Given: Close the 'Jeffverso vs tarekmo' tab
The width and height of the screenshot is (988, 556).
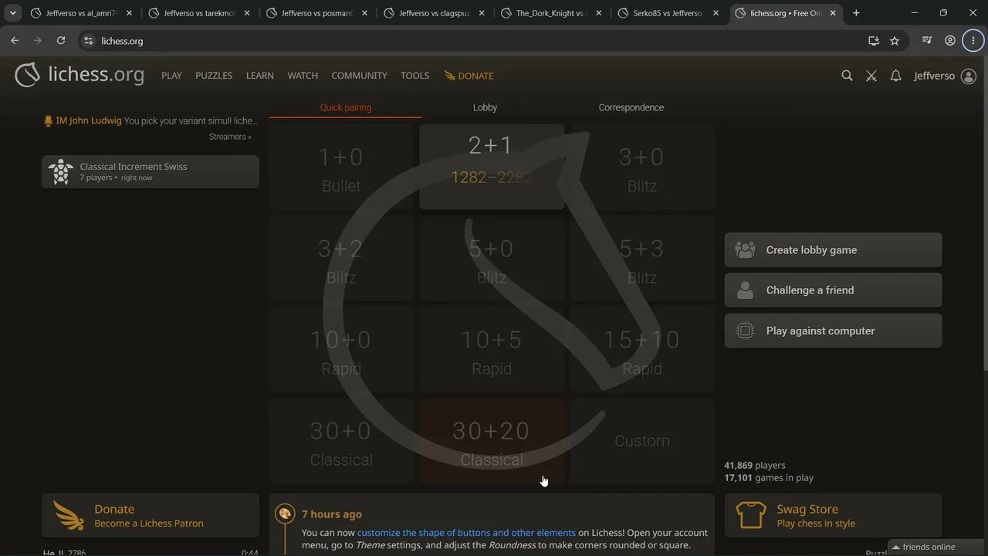Looking at the screenshot, I should point(247,13).
